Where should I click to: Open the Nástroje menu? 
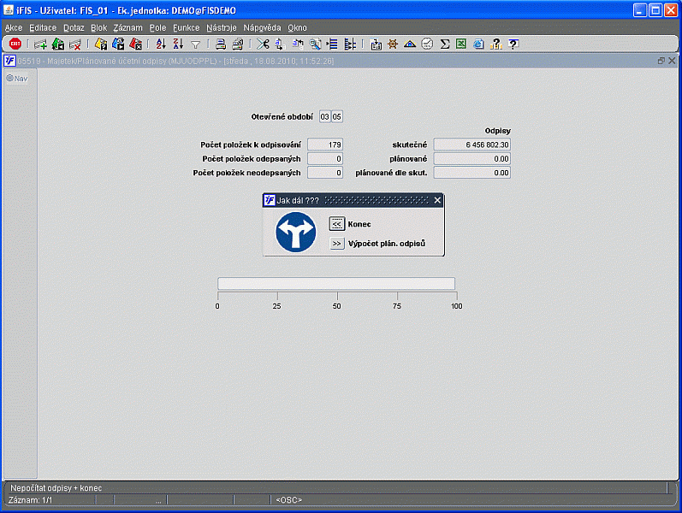coord(222,27)
